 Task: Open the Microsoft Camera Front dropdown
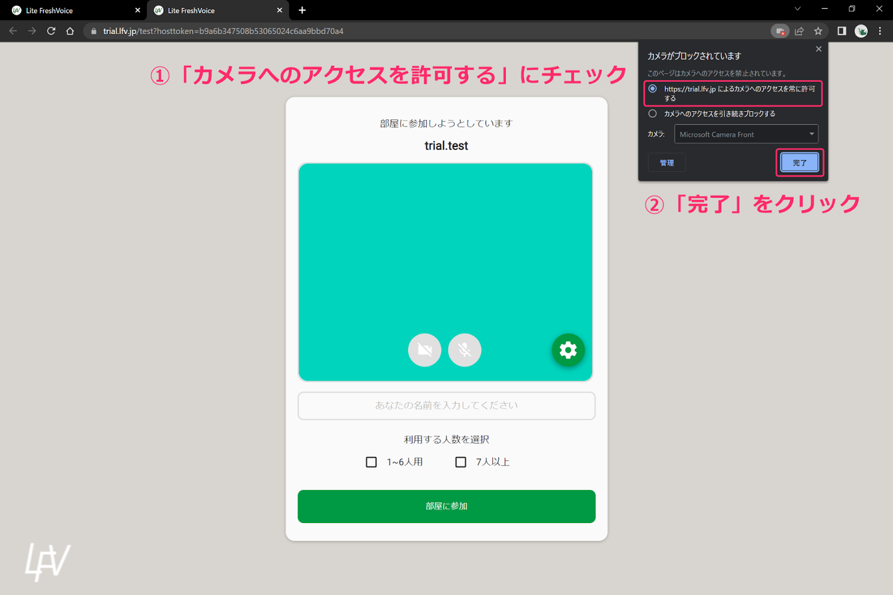coord(746,134)
